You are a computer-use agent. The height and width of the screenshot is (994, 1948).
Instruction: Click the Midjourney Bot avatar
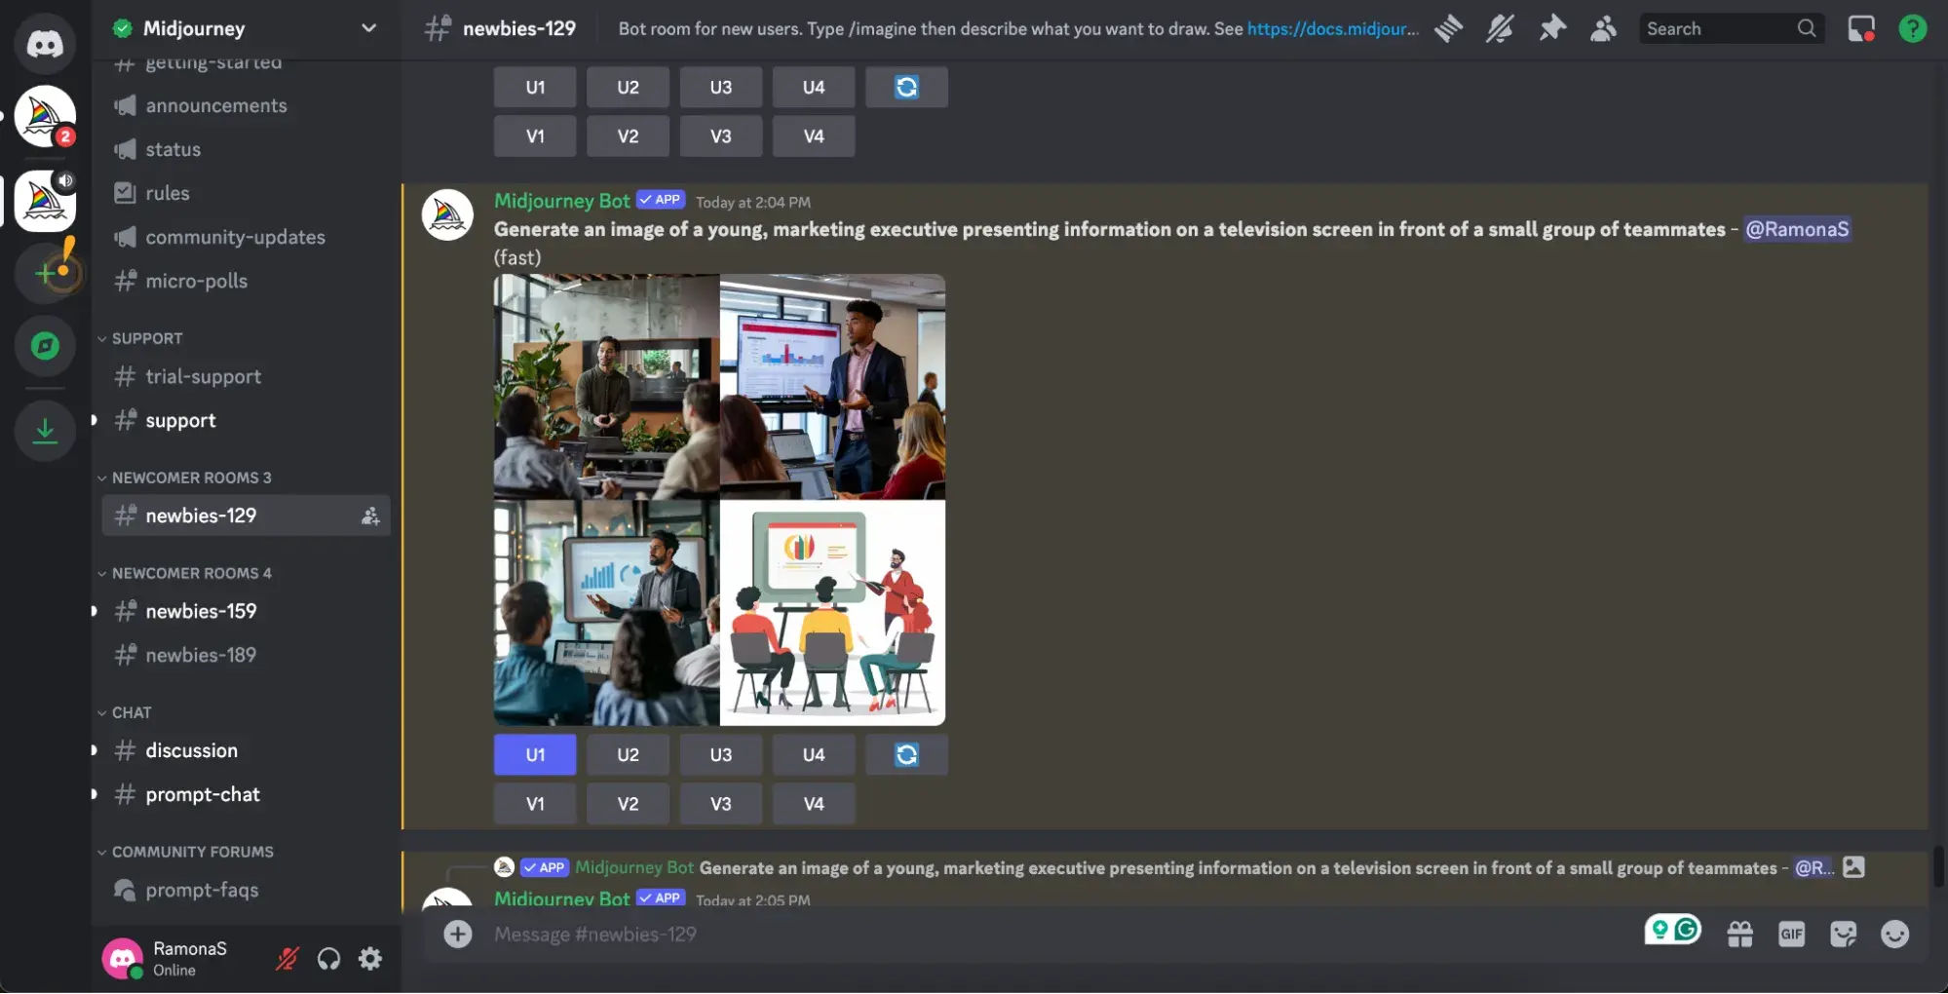point(447,214)
